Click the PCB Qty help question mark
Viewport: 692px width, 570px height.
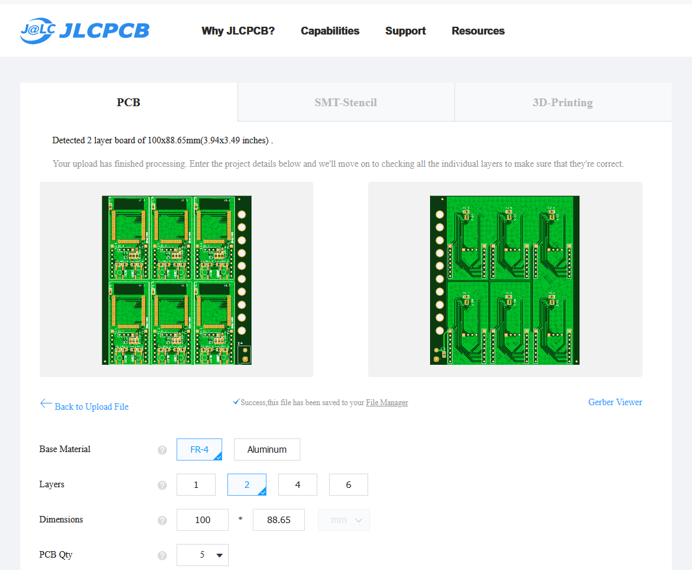coord(162,555)
